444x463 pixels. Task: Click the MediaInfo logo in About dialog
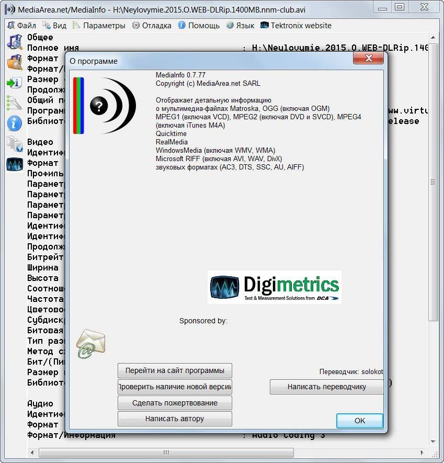pyautogui.click(x=105, y=105)
